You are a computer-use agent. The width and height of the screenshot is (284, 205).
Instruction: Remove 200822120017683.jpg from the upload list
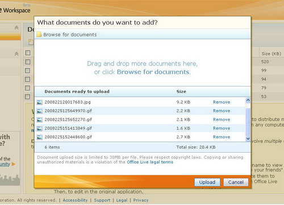[222, 102]
